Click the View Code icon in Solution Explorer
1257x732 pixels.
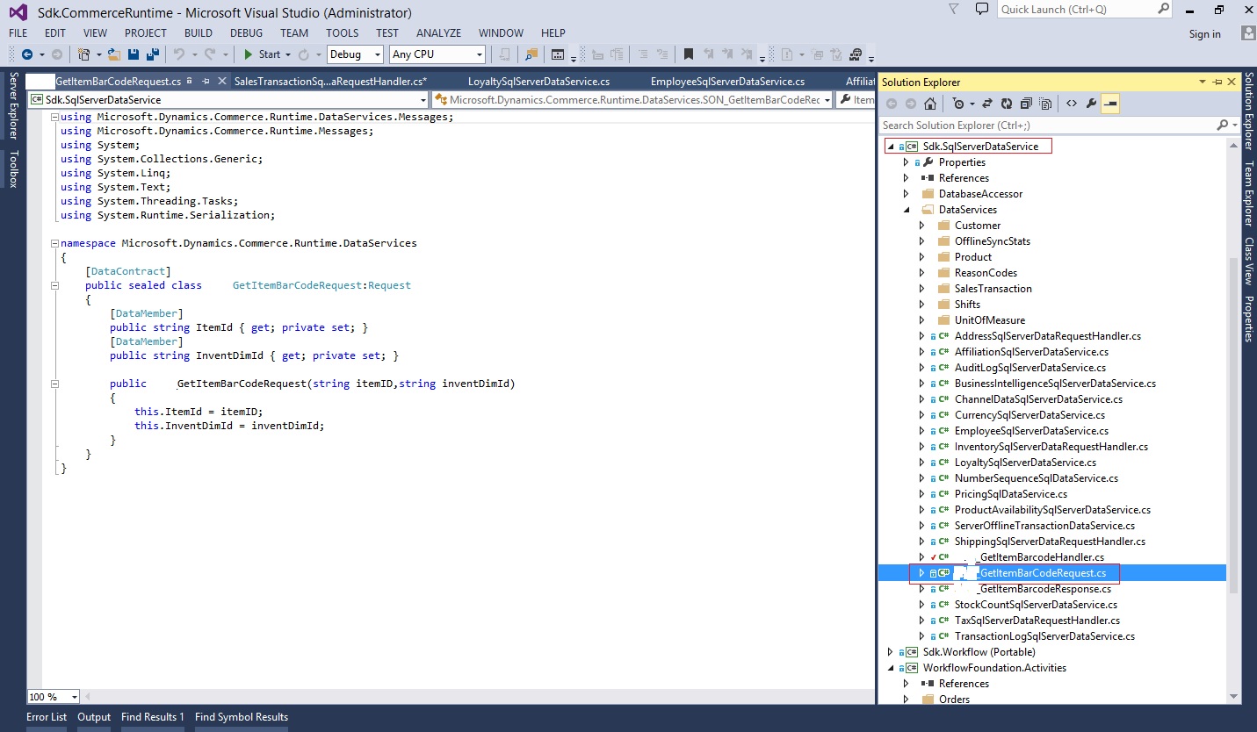tap(1071, 104)
